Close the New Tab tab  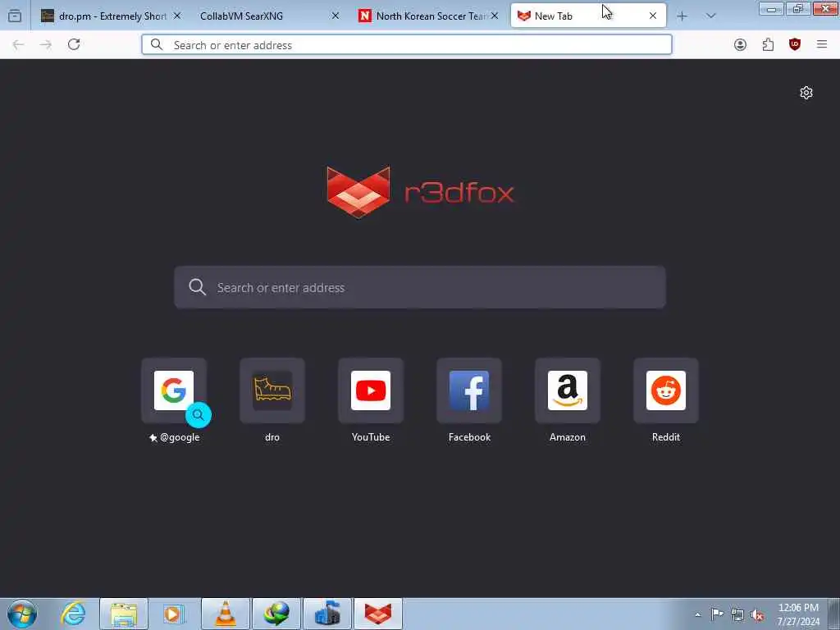point(652,16)
